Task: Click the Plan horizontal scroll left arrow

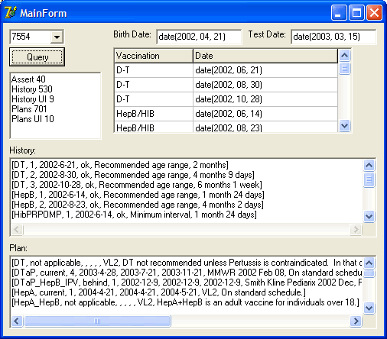Action: click(x=17, y=321)
